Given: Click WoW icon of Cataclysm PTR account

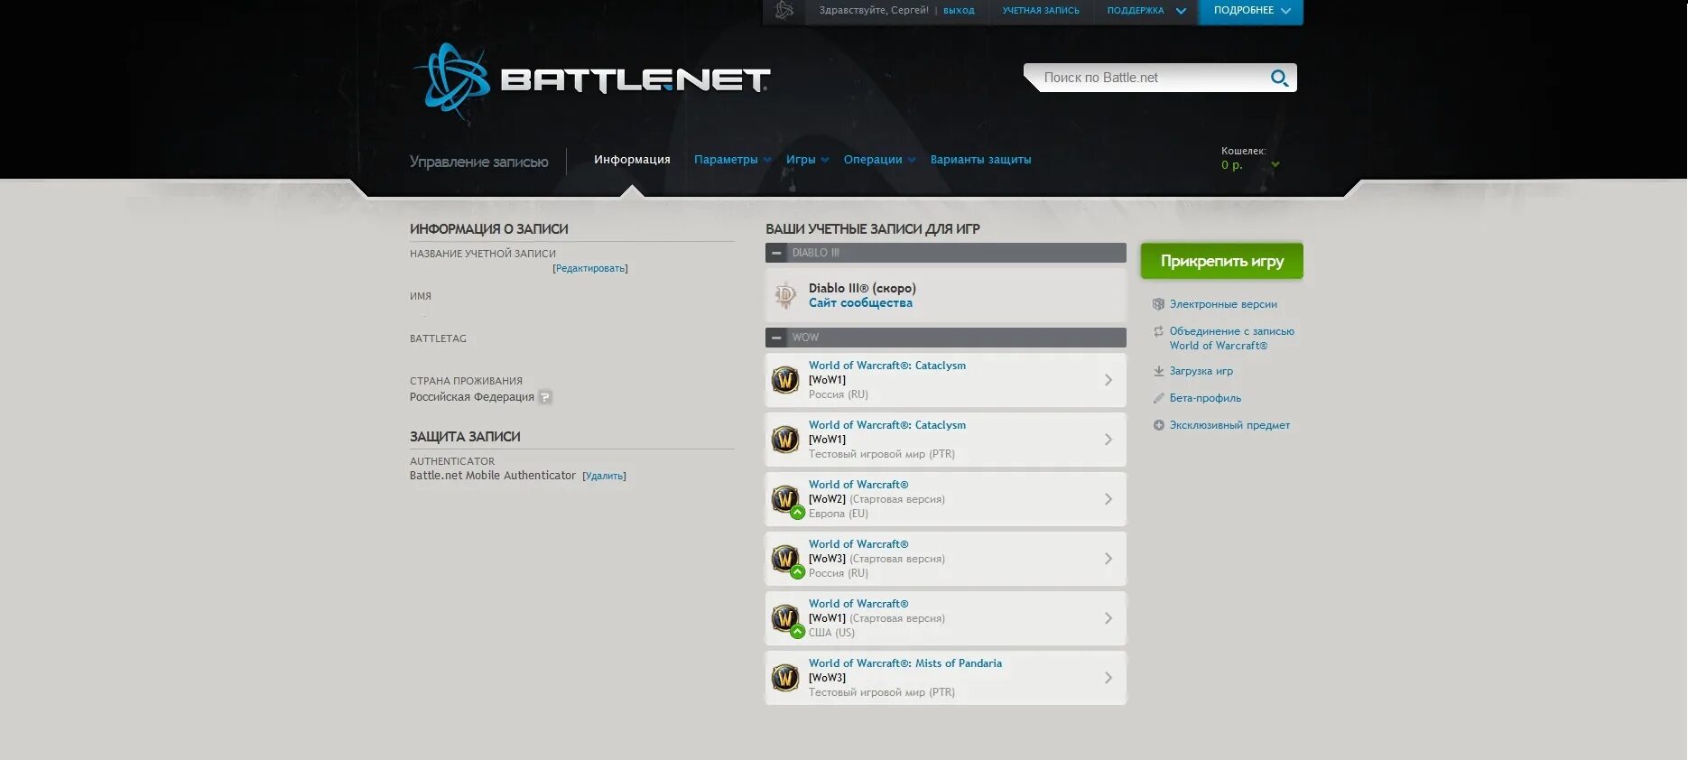Looking at the screenshot, I should pyautogui.click(x=785, y=440).
